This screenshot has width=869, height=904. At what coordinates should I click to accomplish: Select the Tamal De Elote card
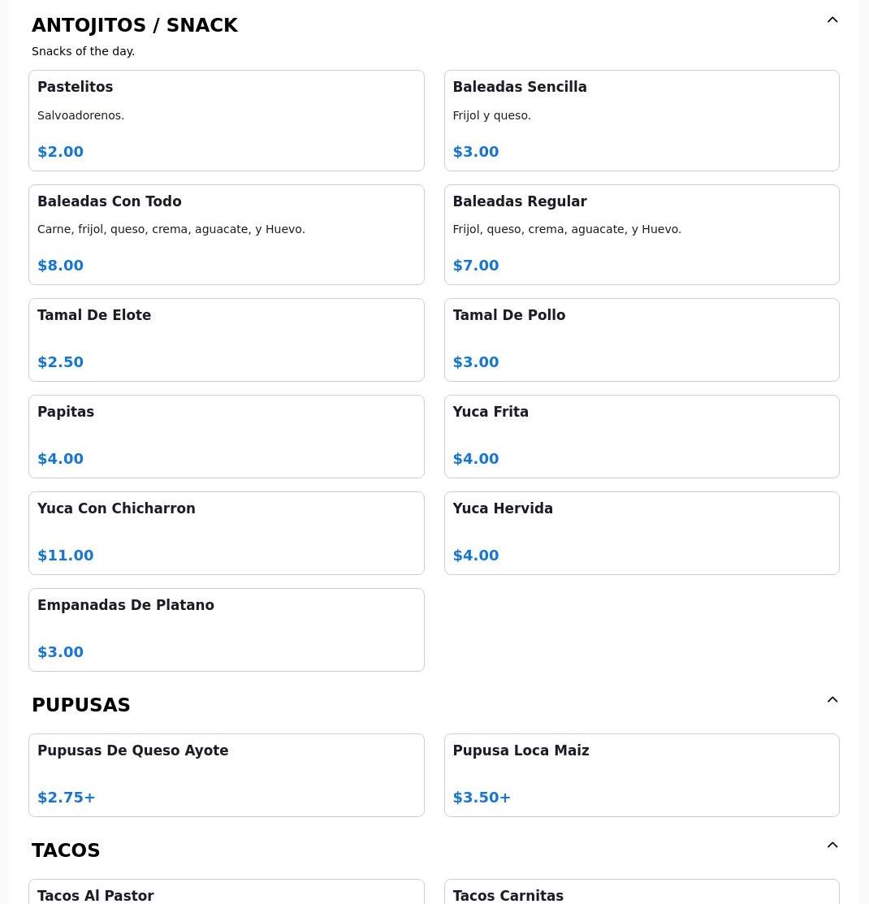(226, 340)
